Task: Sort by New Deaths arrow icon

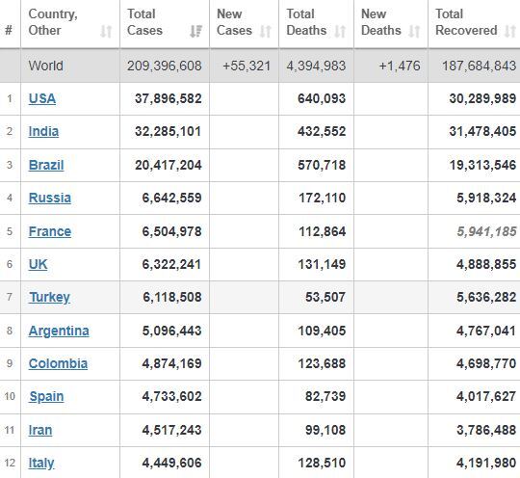Action: click(x=414, y=31)
